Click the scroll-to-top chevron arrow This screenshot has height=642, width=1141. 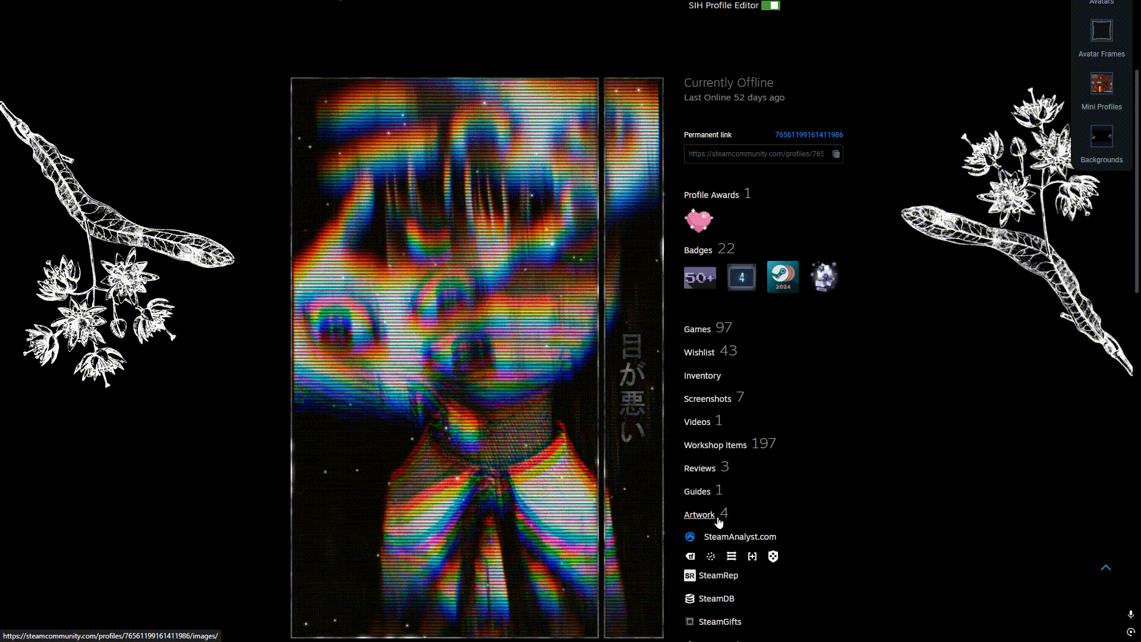1106,568
